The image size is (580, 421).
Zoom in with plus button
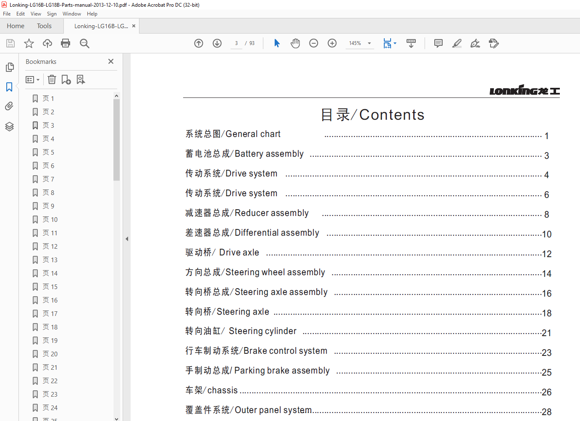pyautogui.click(x=332, y=43)
